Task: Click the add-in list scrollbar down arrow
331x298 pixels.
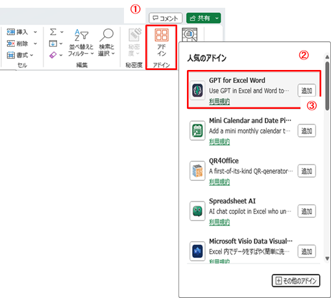Action: [327, 258]
